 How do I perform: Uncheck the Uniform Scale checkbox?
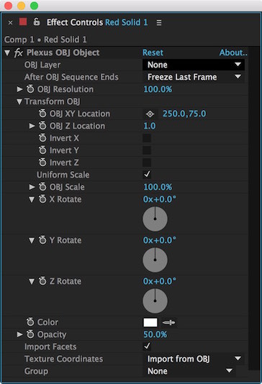point(147,175)
